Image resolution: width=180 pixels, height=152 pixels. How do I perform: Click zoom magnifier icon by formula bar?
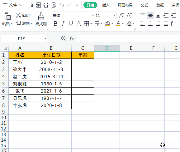pos(64,38)
